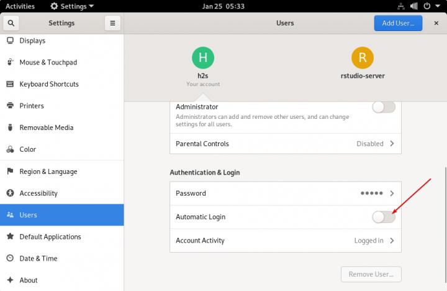Toggle the Administrator switch
This screenshot has height=291, width=447.
384,107
